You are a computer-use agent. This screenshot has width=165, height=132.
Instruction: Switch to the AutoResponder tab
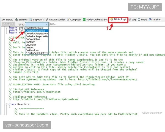(x=56, y=20)
